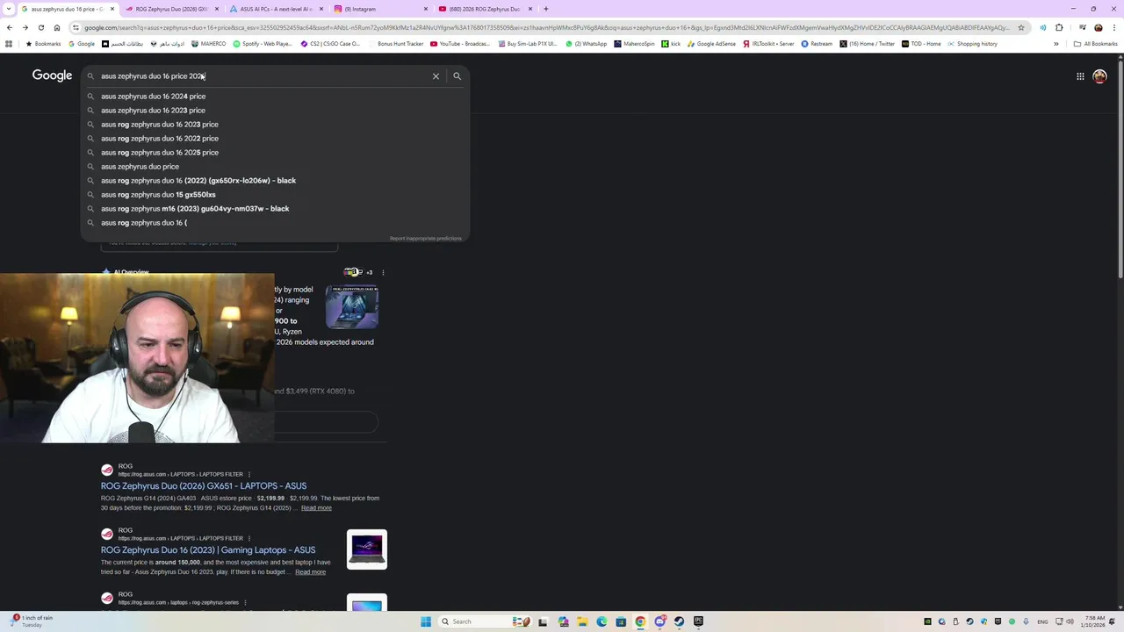Open Chrome icon in the taskbar
The height and width of the screenshot is (632, 1124).
click(640, 621)
